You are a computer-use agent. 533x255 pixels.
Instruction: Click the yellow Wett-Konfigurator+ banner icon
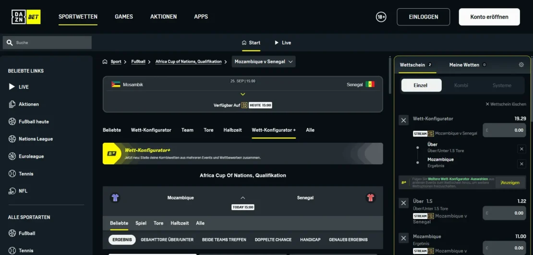coord(112,153)
